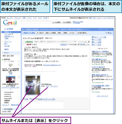Open カレンダー in top navigation

point(10,18)
